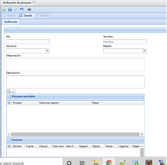167x165 pixels.
Task: Click the print icon in toolbar
Action: point(29,10)
